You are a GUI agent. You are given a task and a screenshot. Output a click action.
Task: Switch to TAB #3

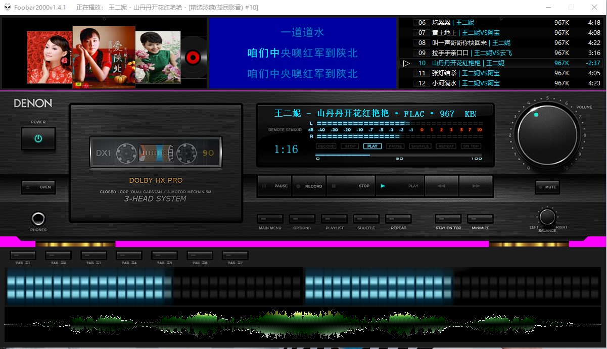tap(94, 256)
